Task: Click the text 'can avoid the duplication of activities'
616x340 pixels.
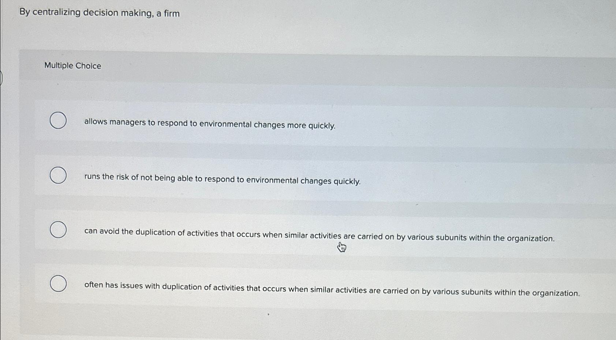Action: [318, 235]
